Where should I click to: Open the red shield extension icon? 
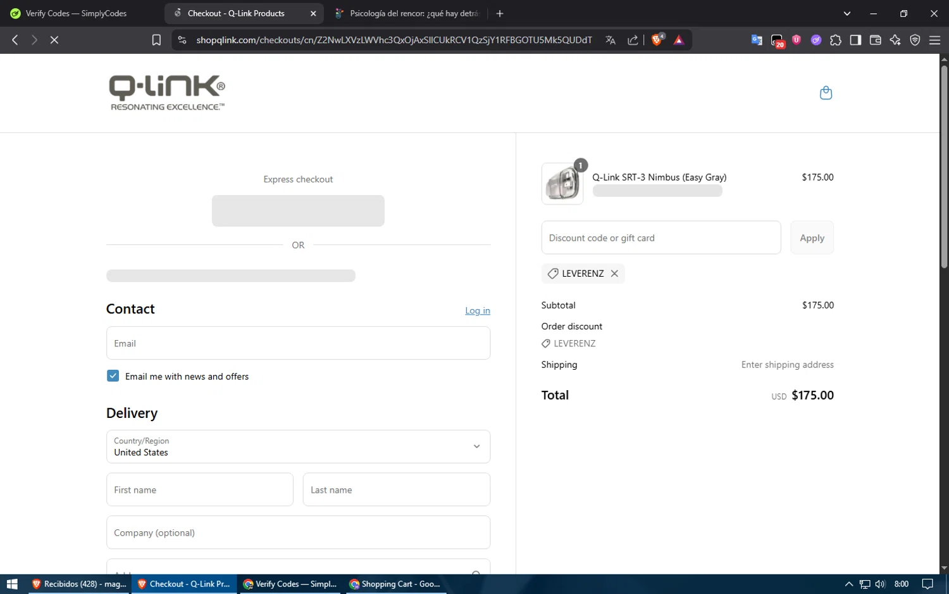(797, 40)
